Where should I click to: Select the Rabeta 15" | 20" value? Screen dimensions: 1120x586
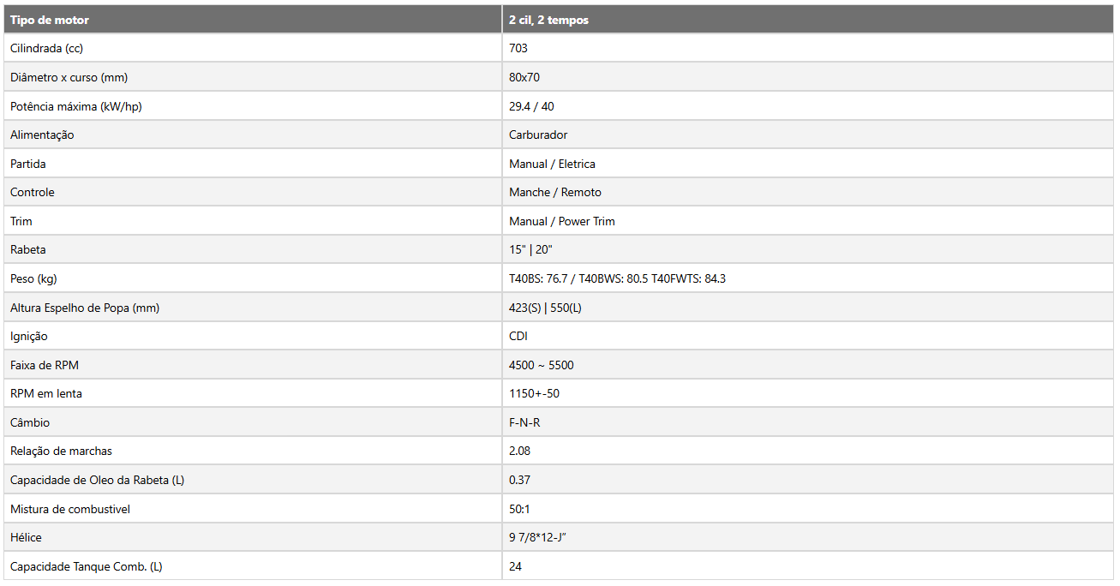pyautogui.click(x=531, y=249)
